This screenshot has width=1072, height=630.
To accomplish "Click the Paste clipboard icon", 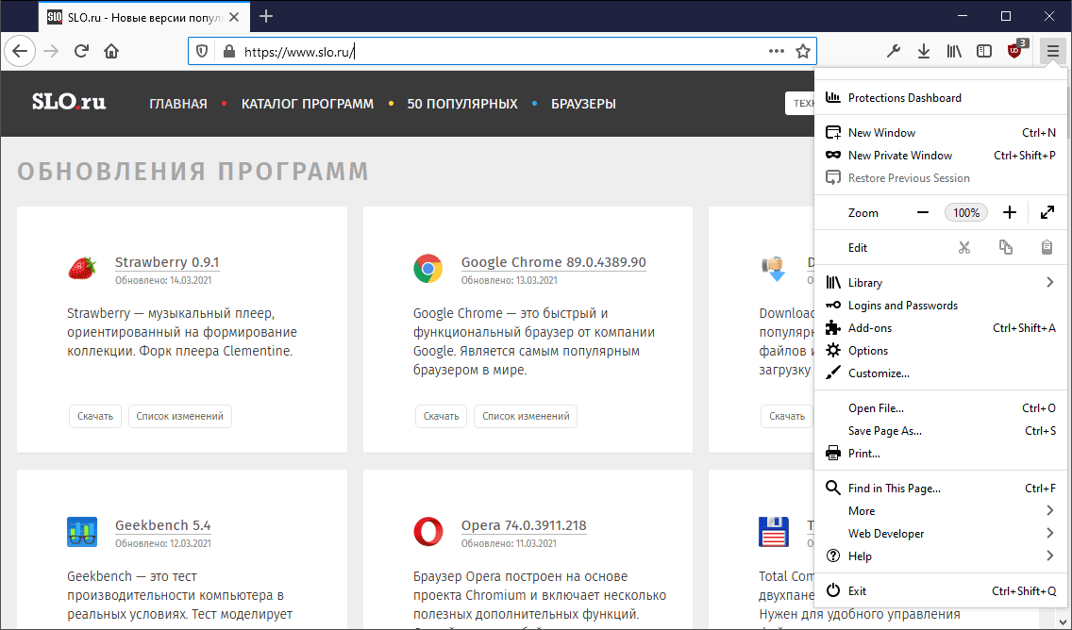I will pos(1047,247).
